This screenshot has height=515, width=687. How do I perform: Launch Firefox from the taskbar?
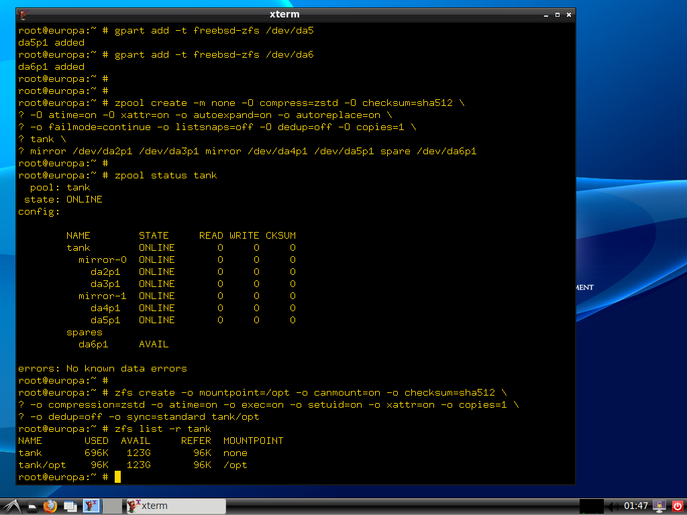pyautogui.click(x=50, y=506)
